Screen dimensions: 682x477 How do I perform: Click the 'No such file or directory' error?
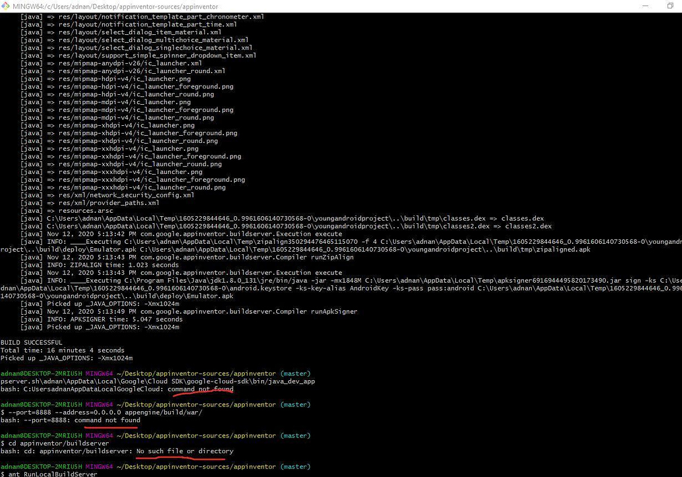184,451
